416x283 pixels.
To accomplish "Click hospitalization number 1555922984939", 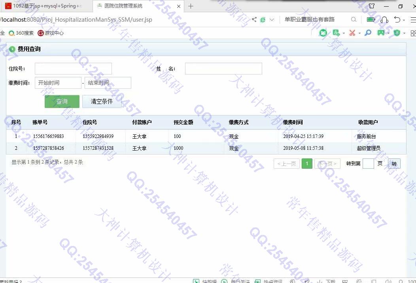I will (x=98, y=136).
